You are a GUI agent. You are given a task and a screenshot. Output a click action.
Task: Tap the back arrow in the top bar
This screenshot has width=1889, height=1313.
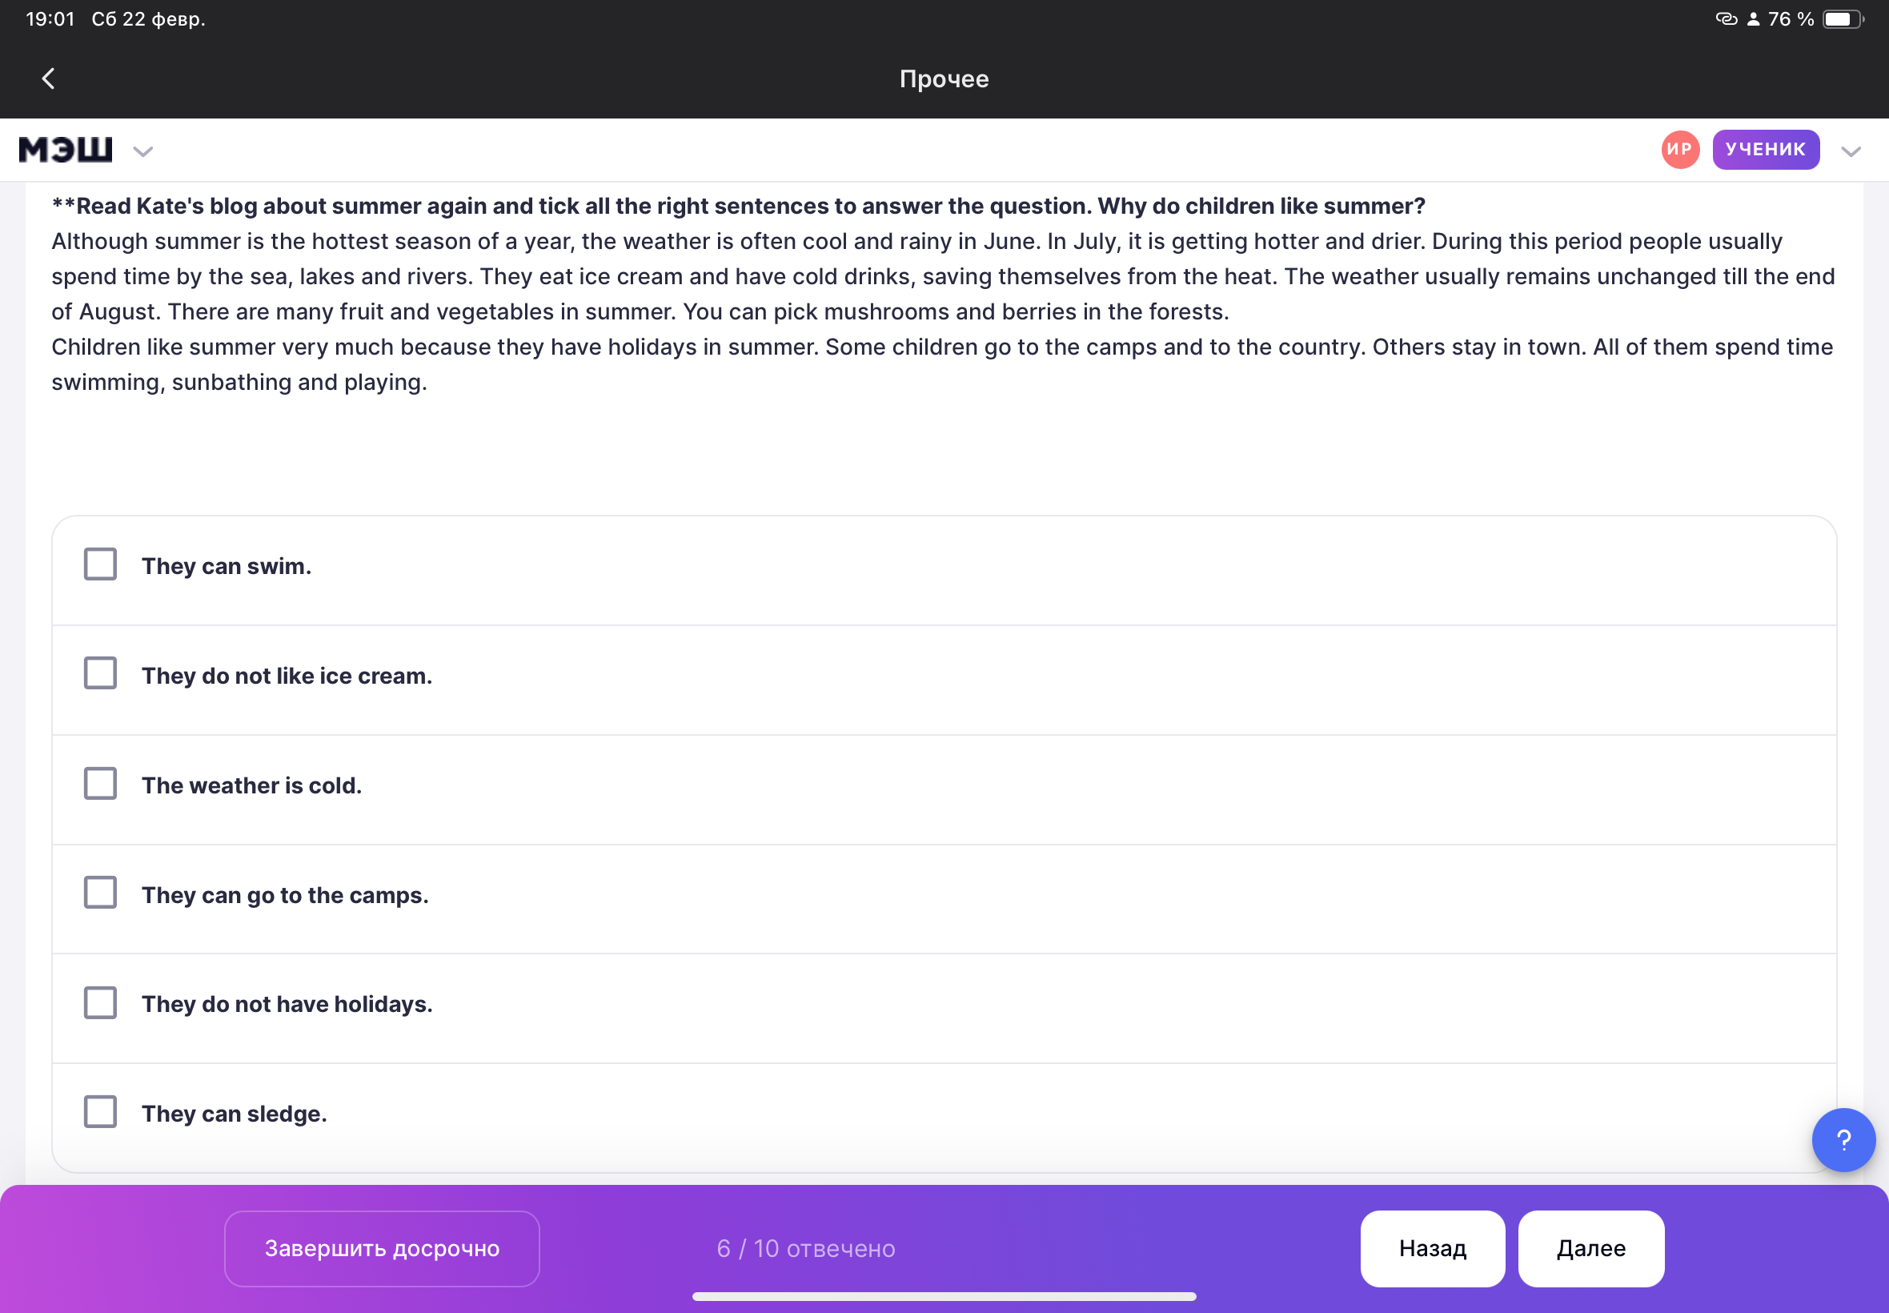49,79
